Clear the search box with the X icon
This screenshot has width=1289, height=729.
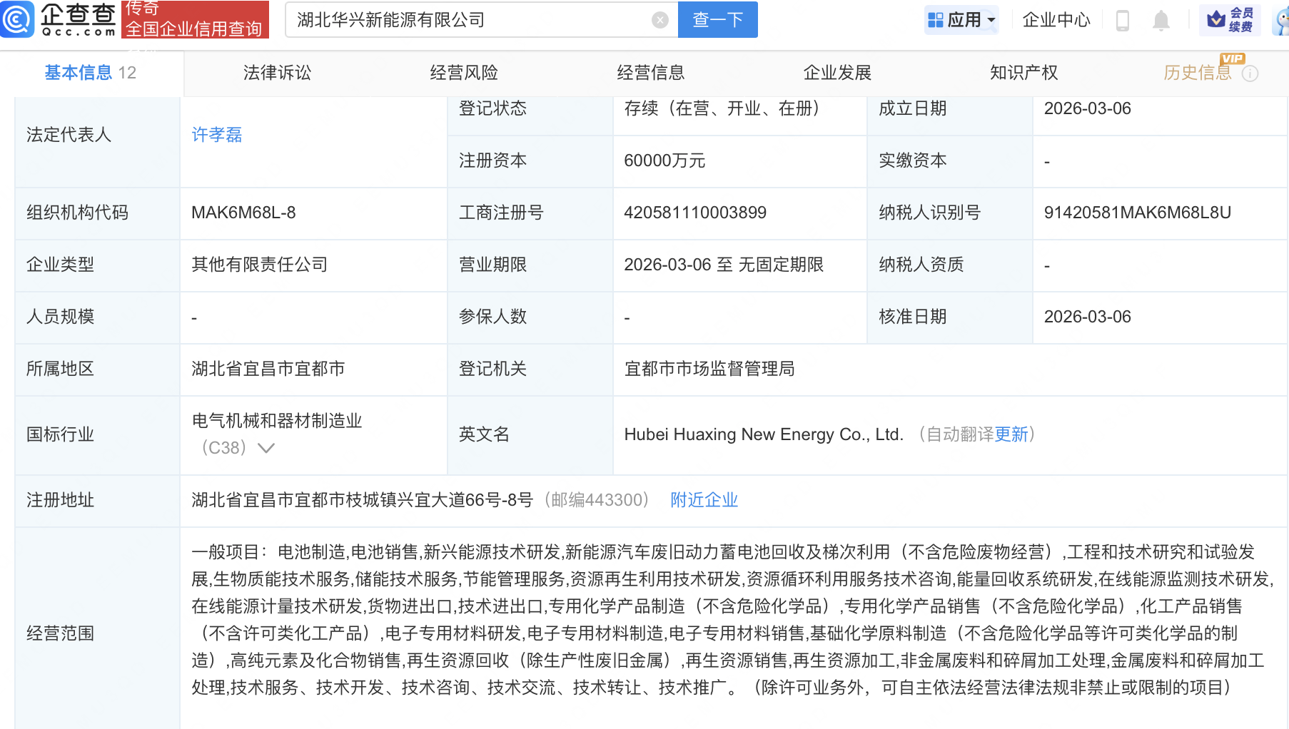pyautogui.click(x=658, y=19)
